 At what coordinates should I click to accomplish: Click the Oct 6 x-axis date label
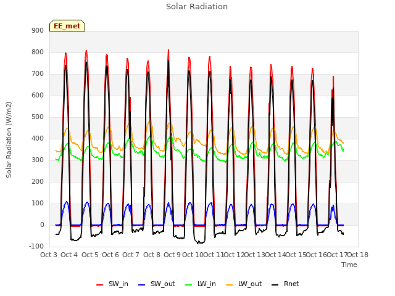[x=110, y=255]
